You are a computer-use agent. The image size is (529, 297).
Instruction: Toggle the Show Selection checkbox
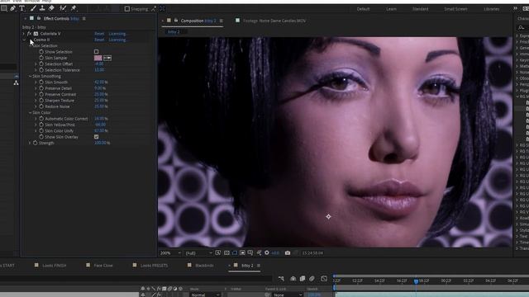point(97,52)
